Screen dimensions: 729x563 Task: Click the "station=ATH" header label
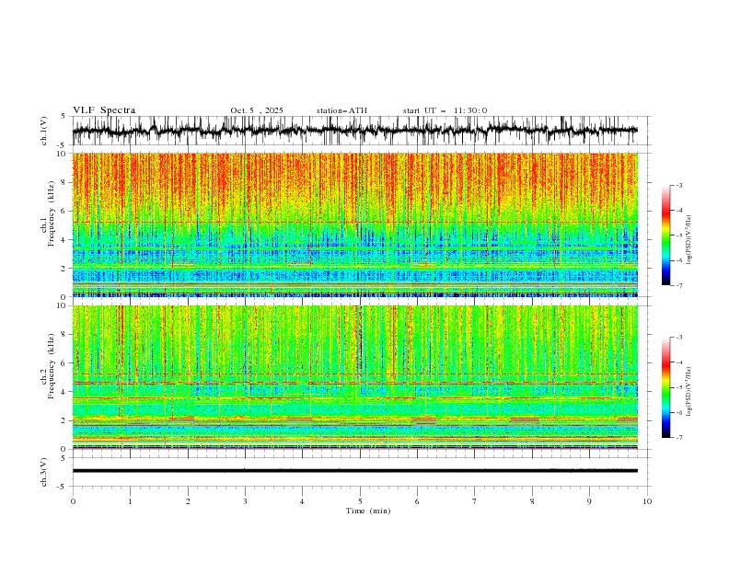click(341, 110)
